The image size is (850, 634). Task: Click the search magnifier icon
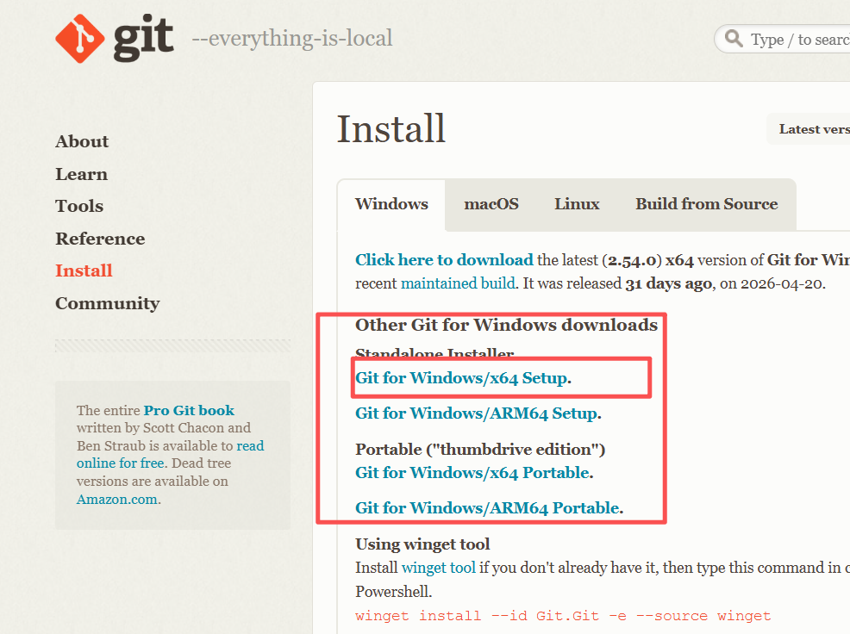pos(734,39)
